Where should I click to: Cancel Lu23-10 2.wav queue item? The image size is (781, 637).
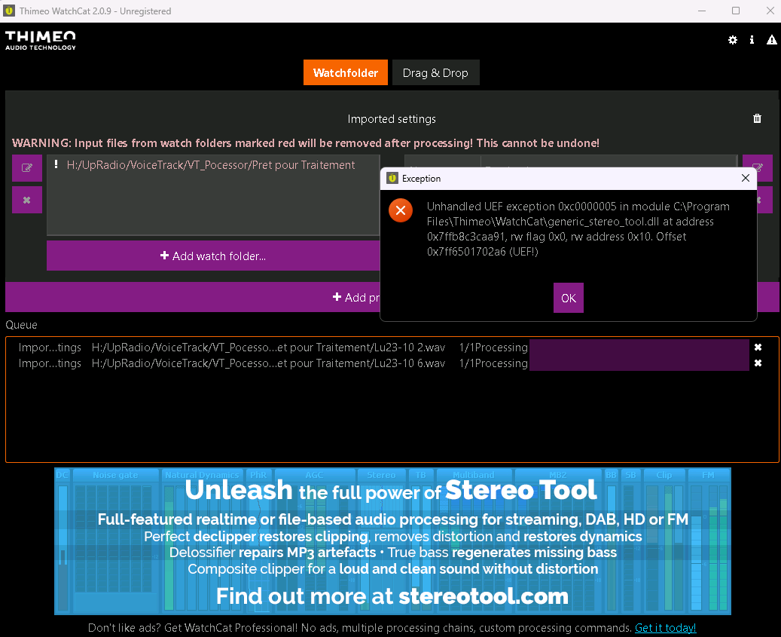(758, 348)
